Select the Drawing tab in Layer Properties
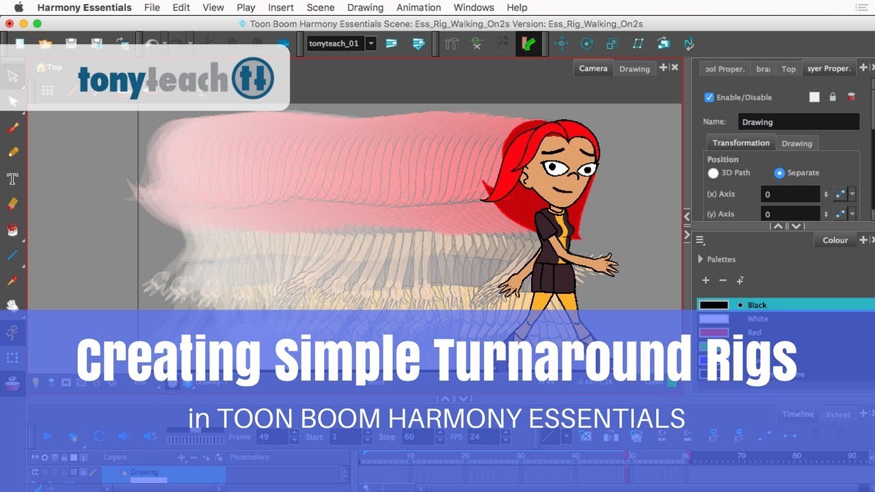Viewport: 875px width, 492px height. pos(797,143)
